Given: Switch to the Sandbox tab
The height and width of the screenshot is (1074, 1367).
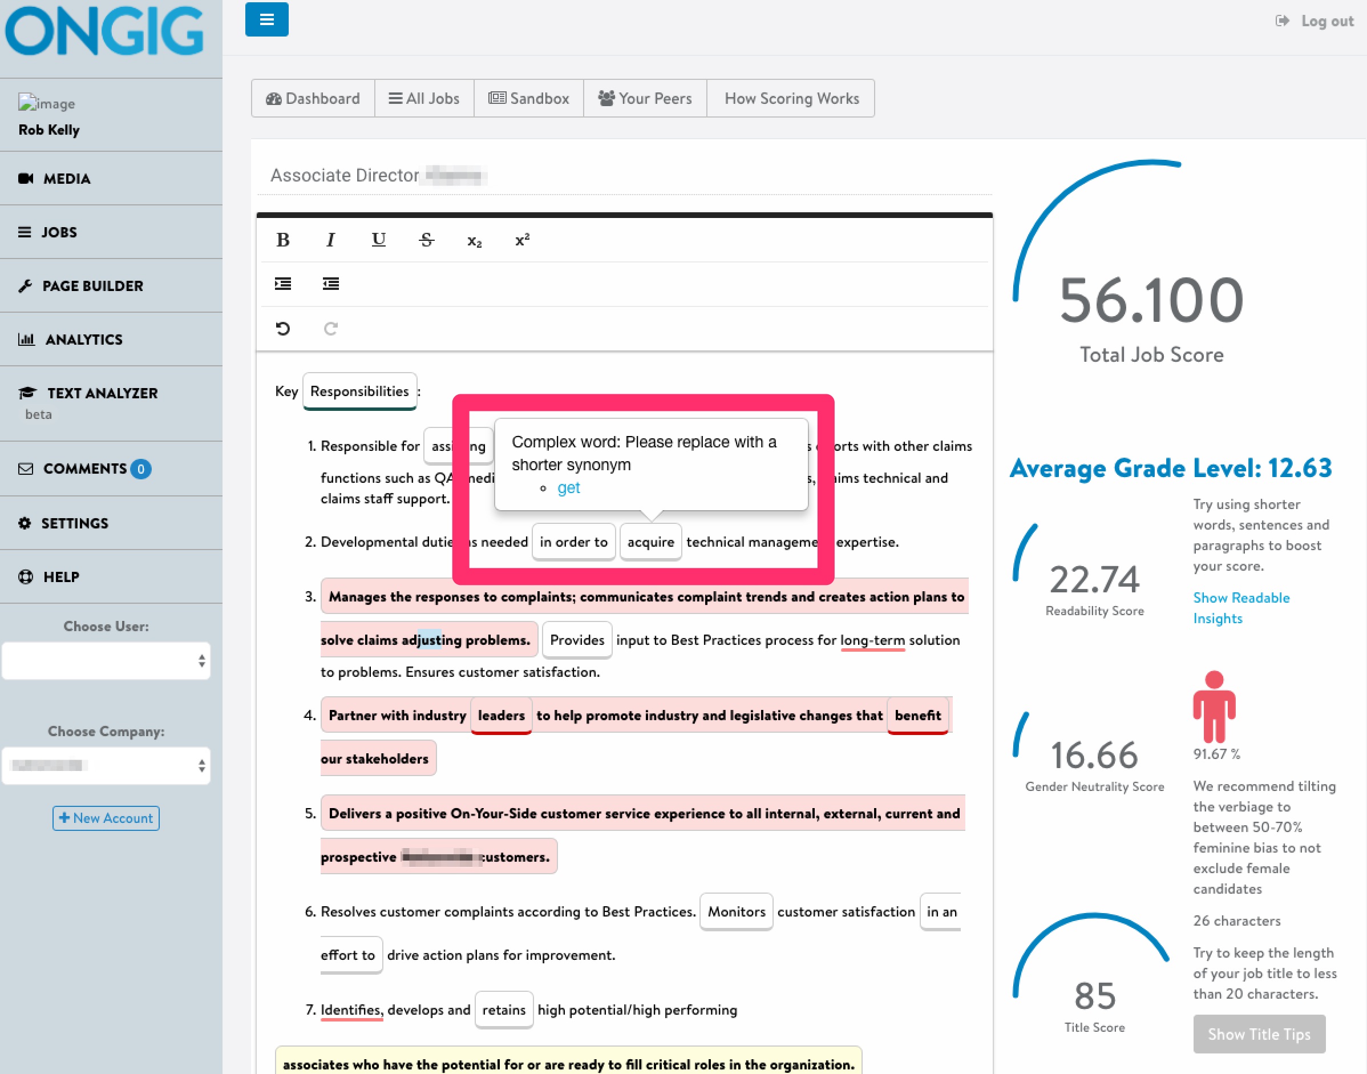Looking at the screenshot, I should (528, 98).
